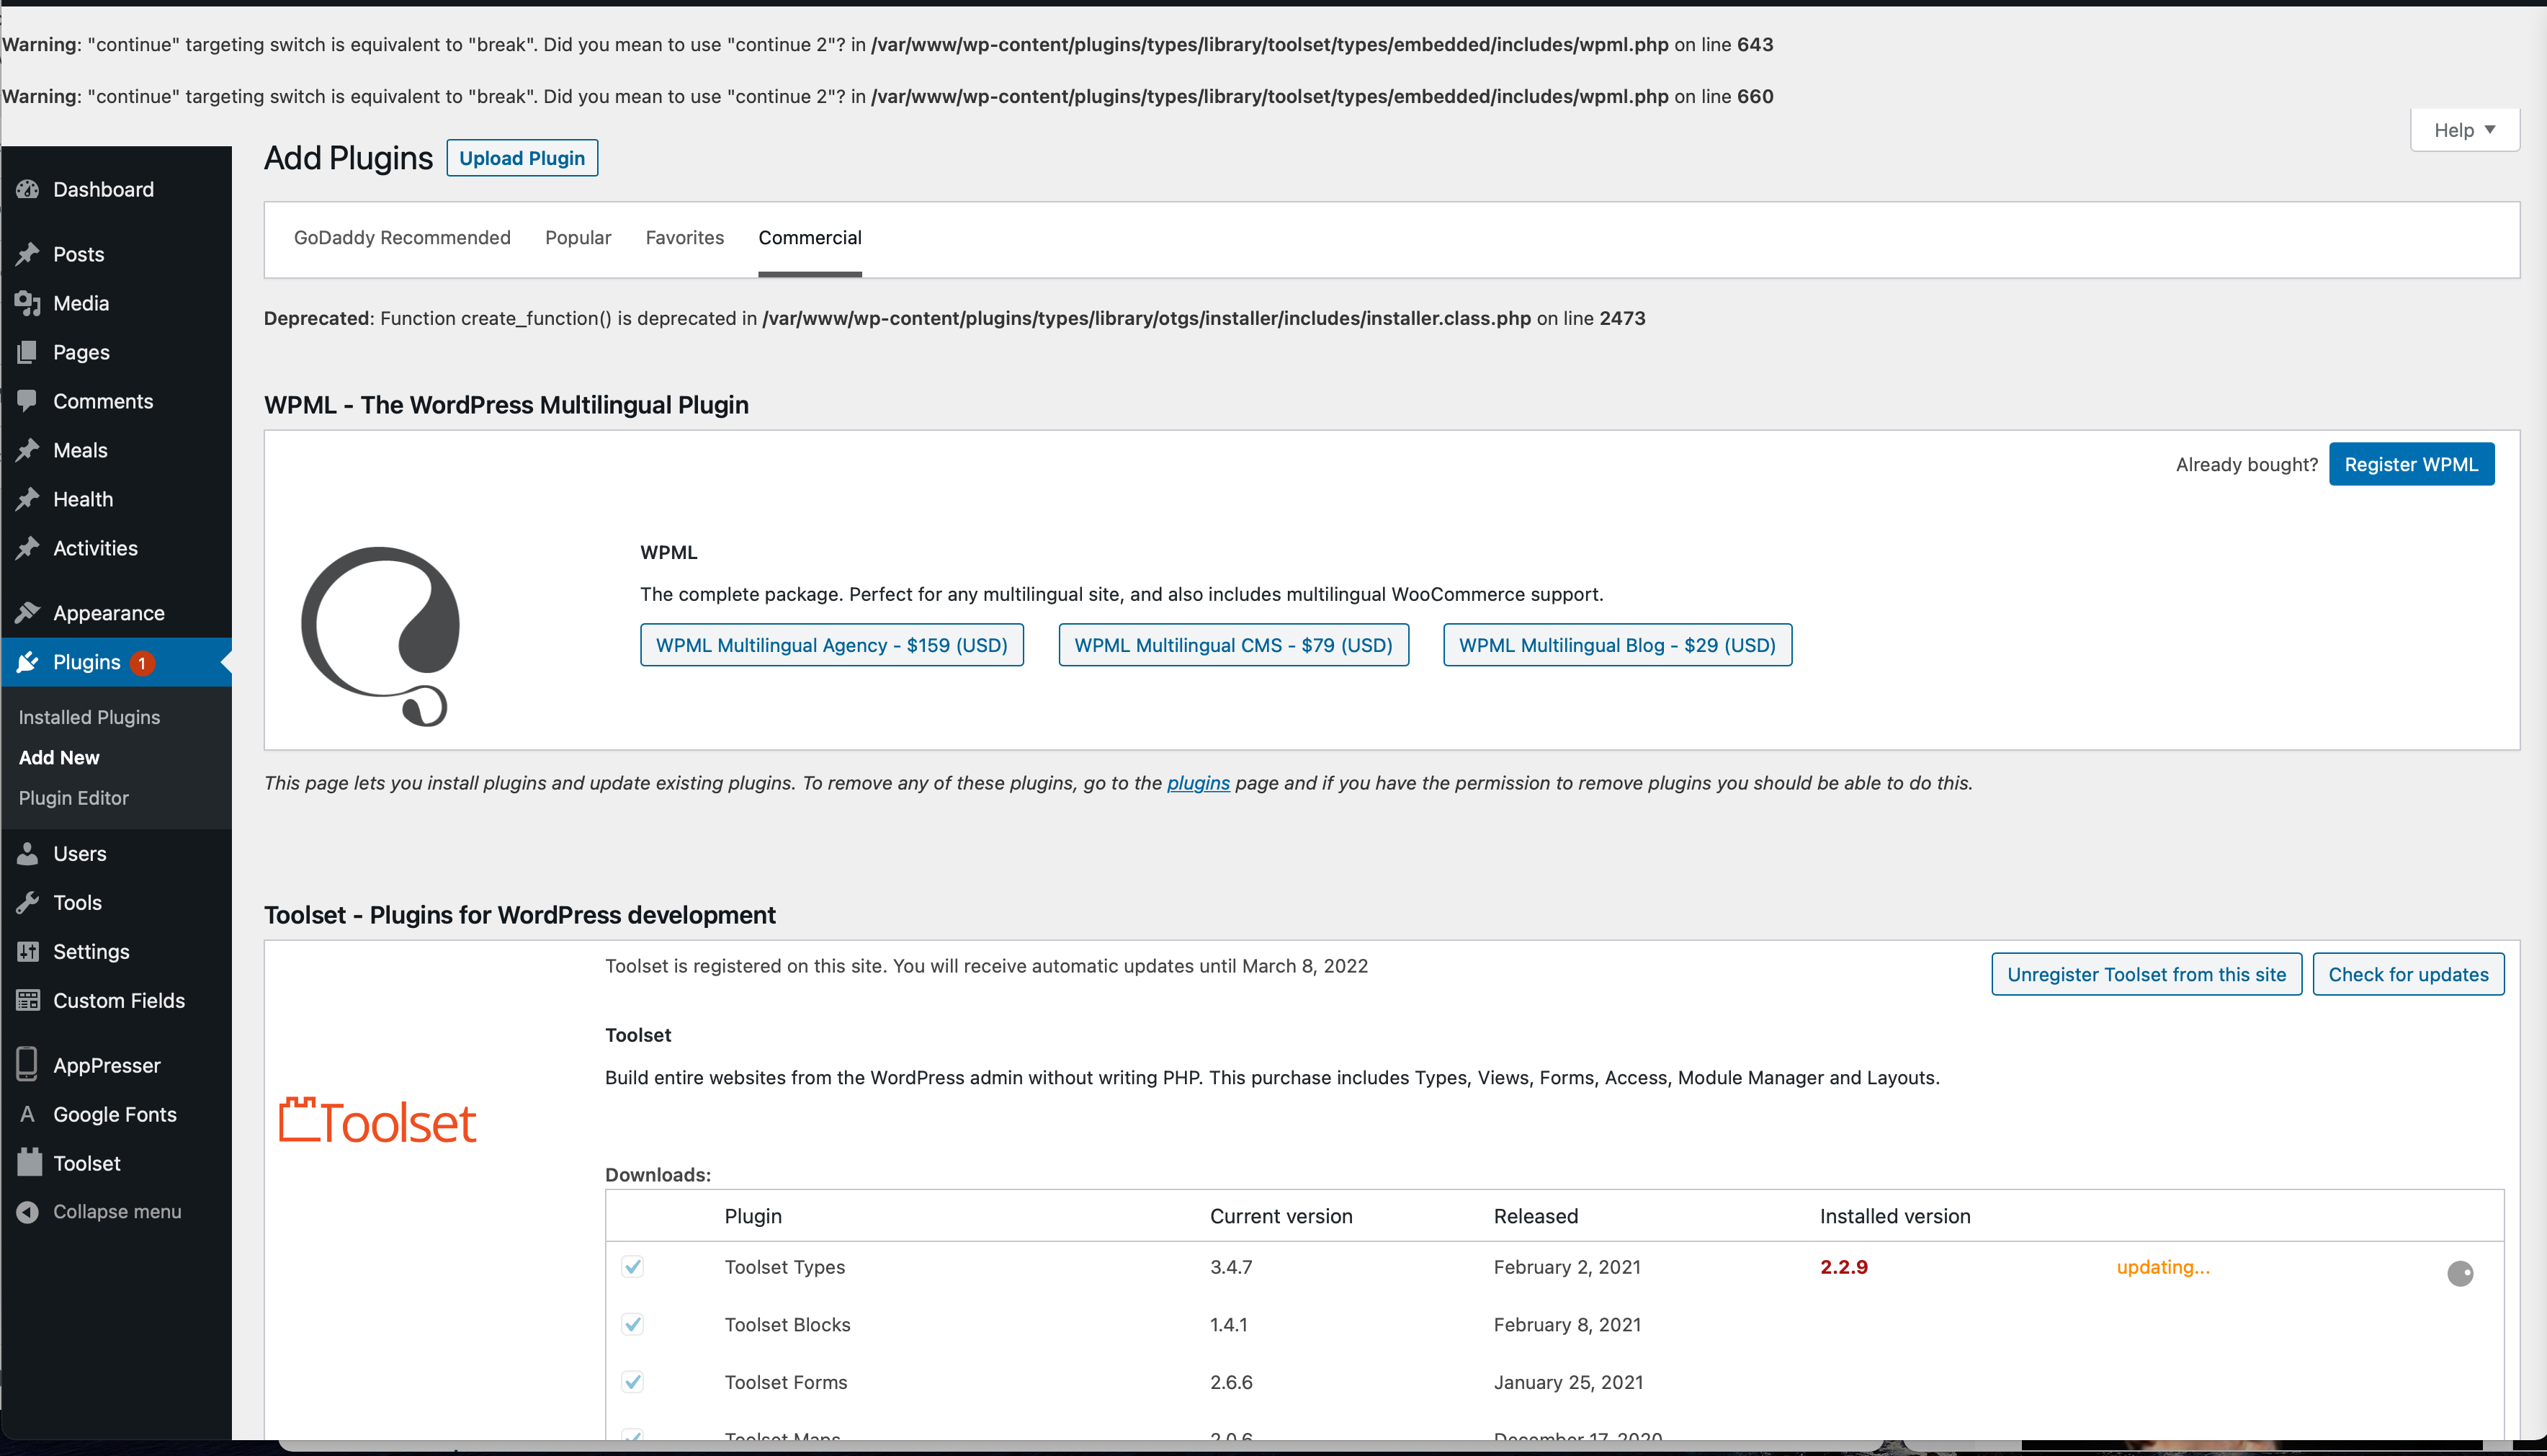The width and height of the screenshot is (2547, 1456).
Task: Buy WPML Multilingual Agency $159
Action: 832,645
